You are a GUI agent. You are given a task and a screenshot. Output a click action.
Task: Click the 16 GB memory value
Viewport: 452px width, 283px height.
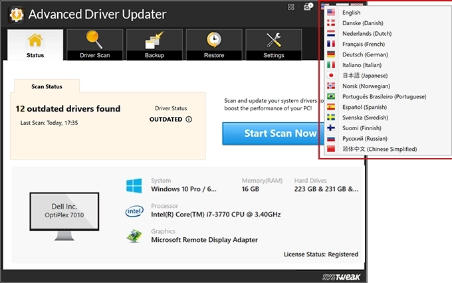point(251,189)
